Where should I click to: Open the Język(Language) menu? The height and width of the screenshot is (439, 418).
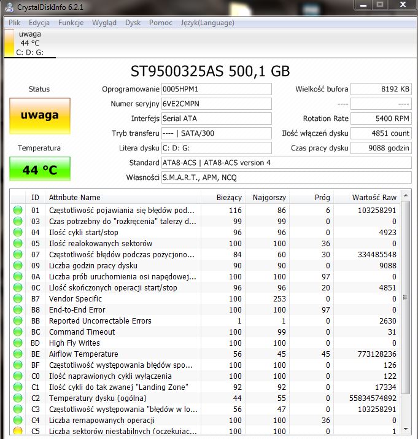[x=207, y=23]
